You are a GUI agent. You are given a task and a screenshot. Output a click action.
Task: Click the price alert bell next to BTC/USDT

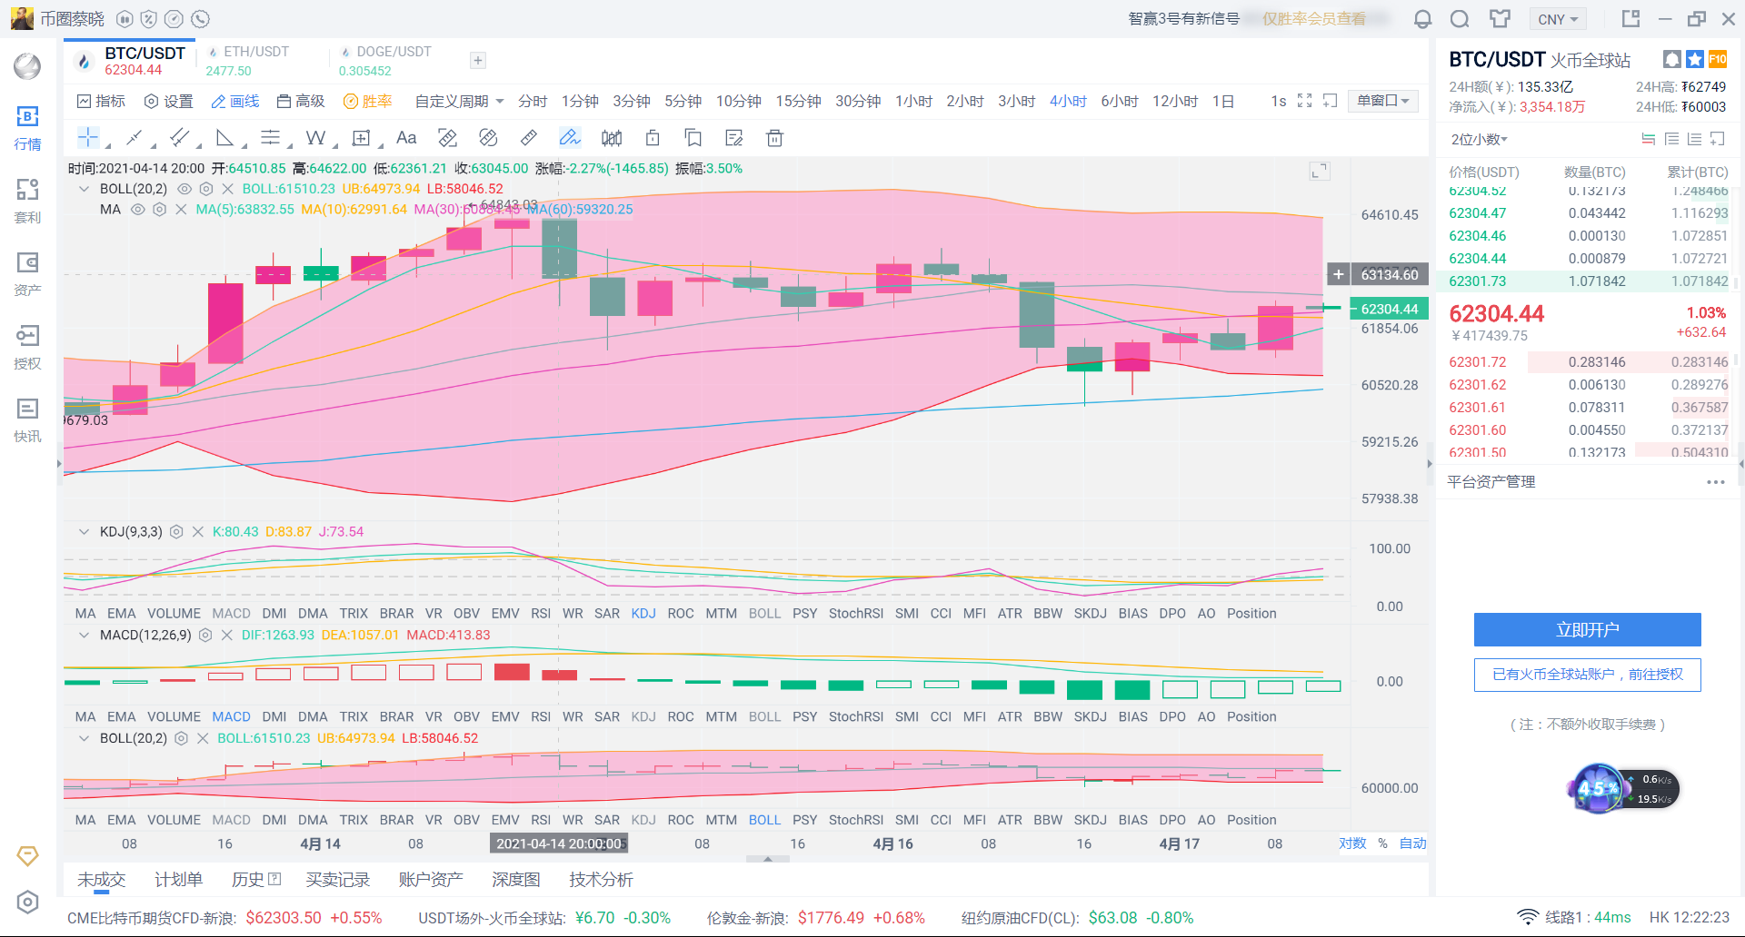1672,59
